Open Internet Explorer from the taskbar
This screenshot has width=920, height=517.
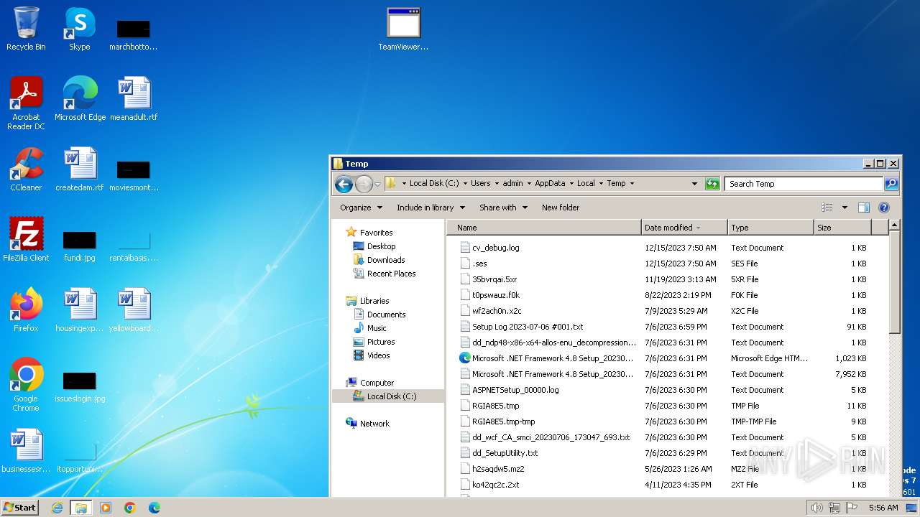point(57,508)
